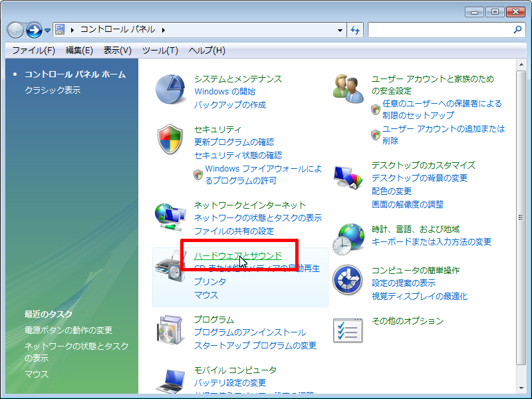Click shield icon beside 保護者による制限 link
This screenshot has width=532, height=399.
click(x=376, y=110)
